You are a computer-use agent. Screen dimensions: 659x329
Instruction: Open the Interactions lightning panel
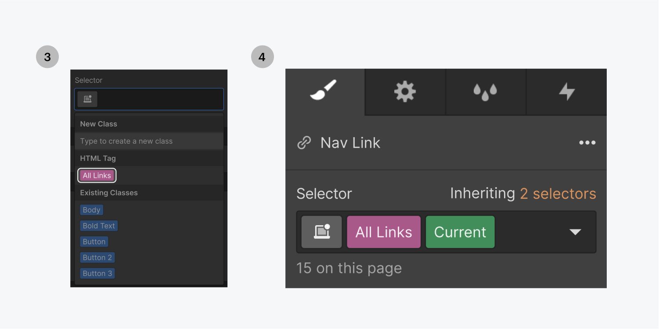point(566,92)
